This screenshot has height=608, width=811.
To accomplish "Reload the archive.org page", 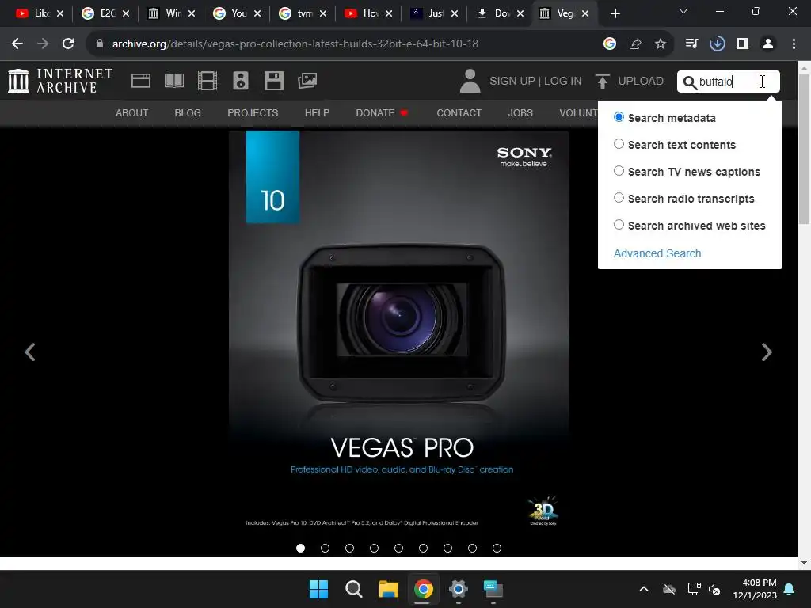I will [x=68, y=44].
